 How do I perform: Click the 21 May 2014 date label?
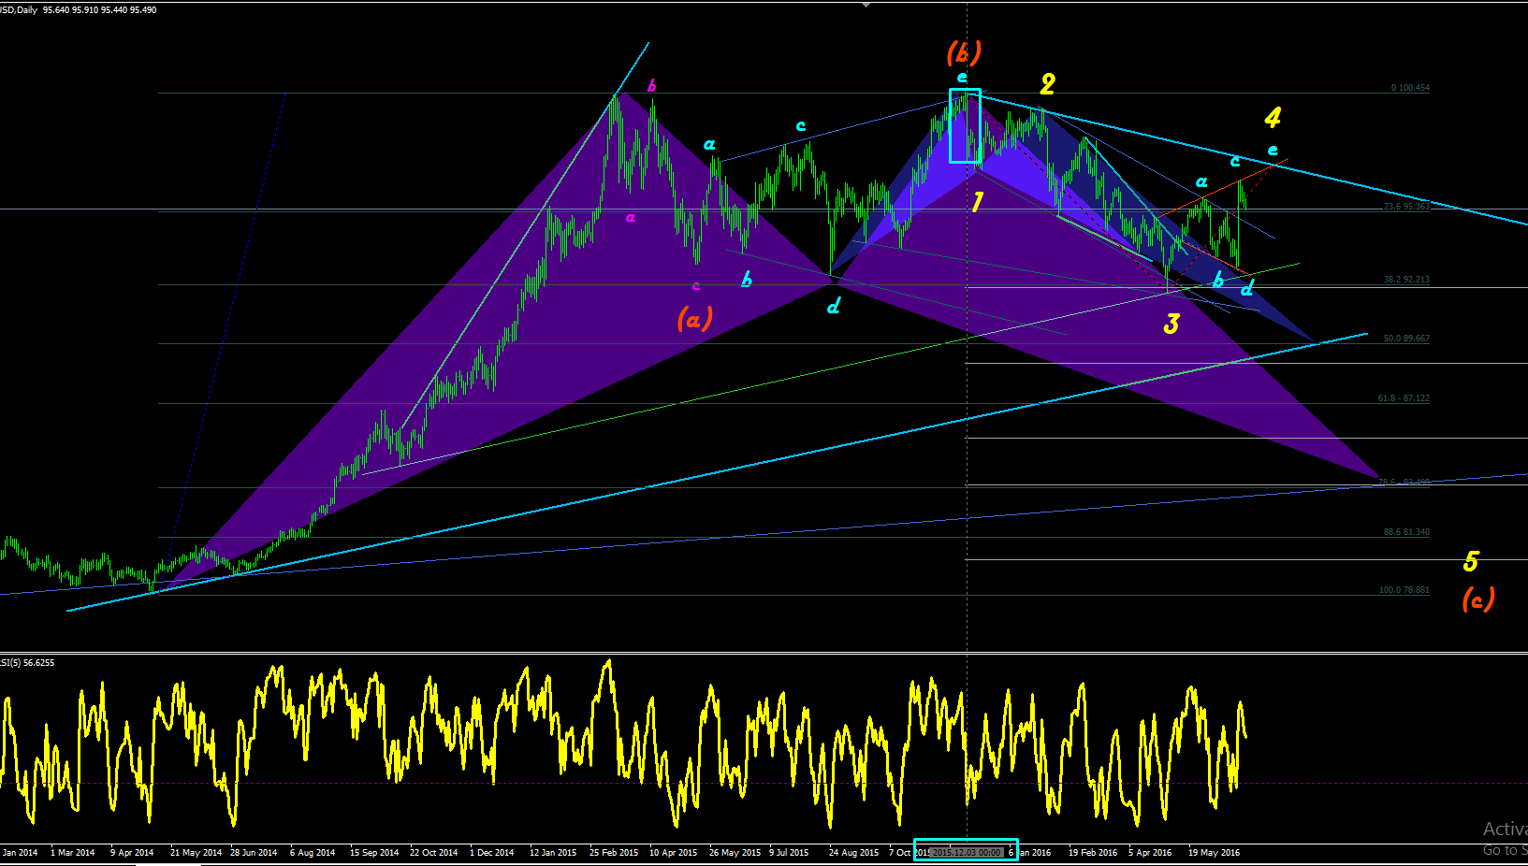click(196, 852)
